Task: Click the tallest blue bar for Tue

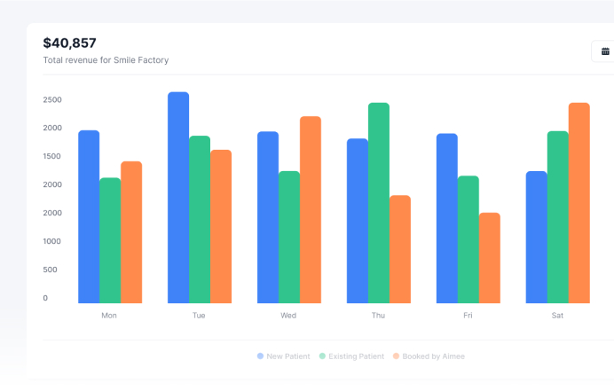Action: tap(178, 198)
